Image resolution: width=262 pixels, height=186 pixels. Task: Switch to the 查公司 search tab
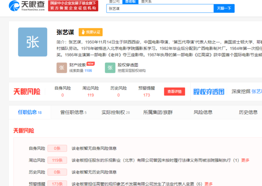(x=114, y=2)
